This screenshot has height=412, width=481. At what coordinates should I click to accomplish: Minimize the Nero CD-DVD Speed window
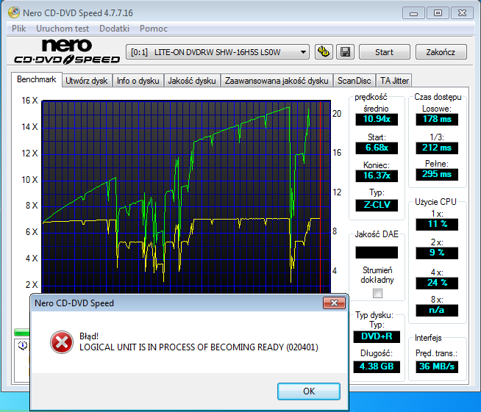pyautogui.click(x=413, y=13)
